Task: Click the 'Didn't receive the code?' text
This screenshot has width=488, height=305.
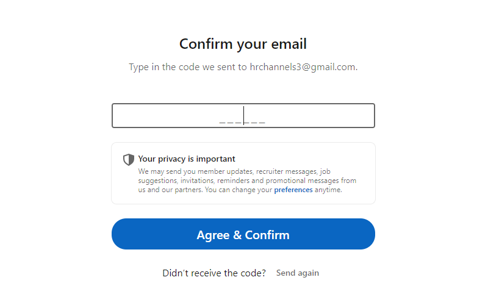Action: coord(214,273)
